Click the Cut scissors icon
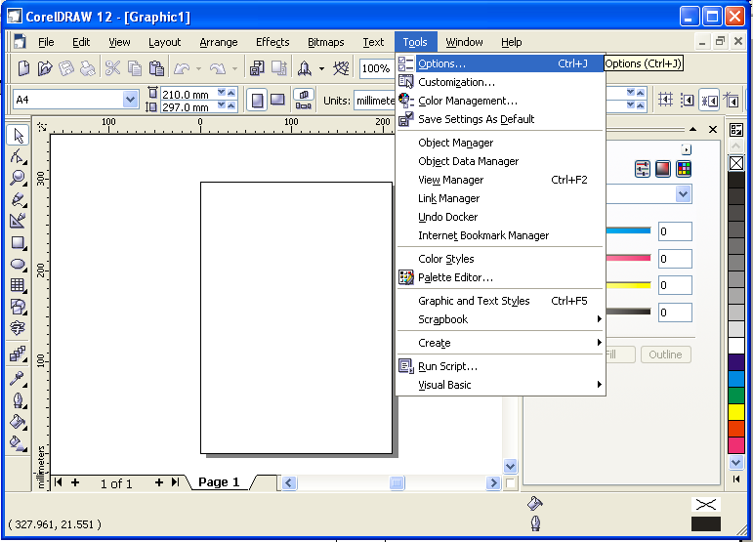 [112, 68]
